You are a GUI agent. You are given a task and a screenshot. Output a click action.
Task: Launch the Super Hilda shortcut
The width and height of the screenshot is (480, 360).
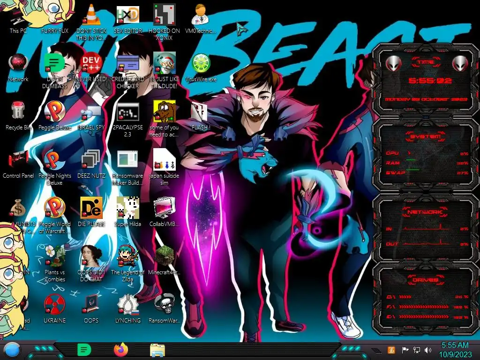coord(128,212)
